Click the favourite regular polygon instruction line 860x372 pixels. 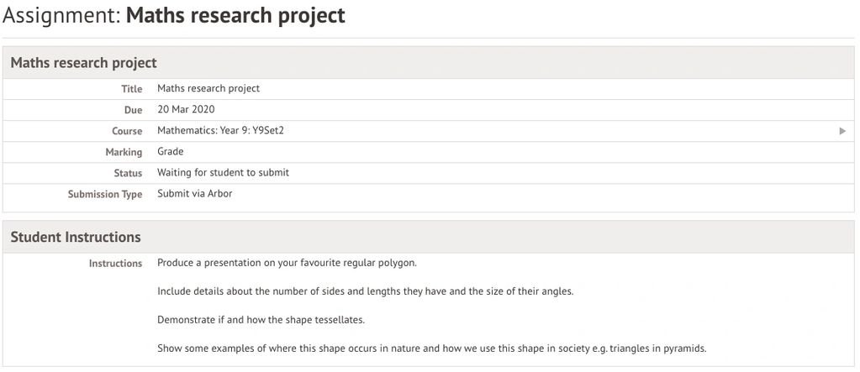click(287, 263)
